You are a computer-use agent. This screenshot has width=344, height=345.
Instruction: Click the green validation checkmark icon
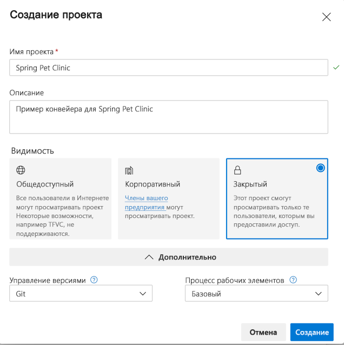[x=336, y=68]
